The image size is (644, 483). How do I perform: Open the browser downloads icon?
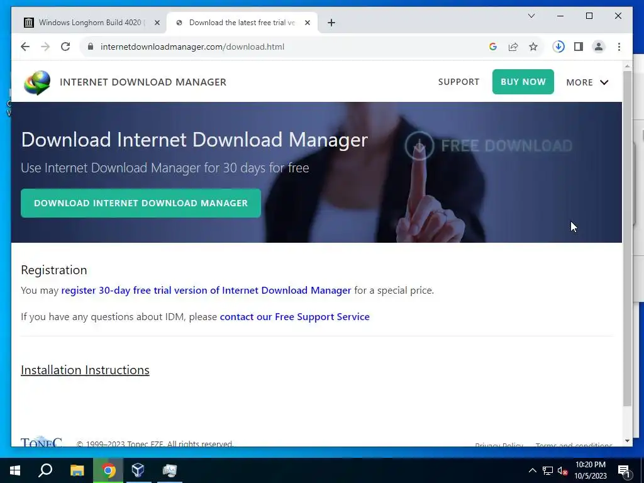(558, 47)
